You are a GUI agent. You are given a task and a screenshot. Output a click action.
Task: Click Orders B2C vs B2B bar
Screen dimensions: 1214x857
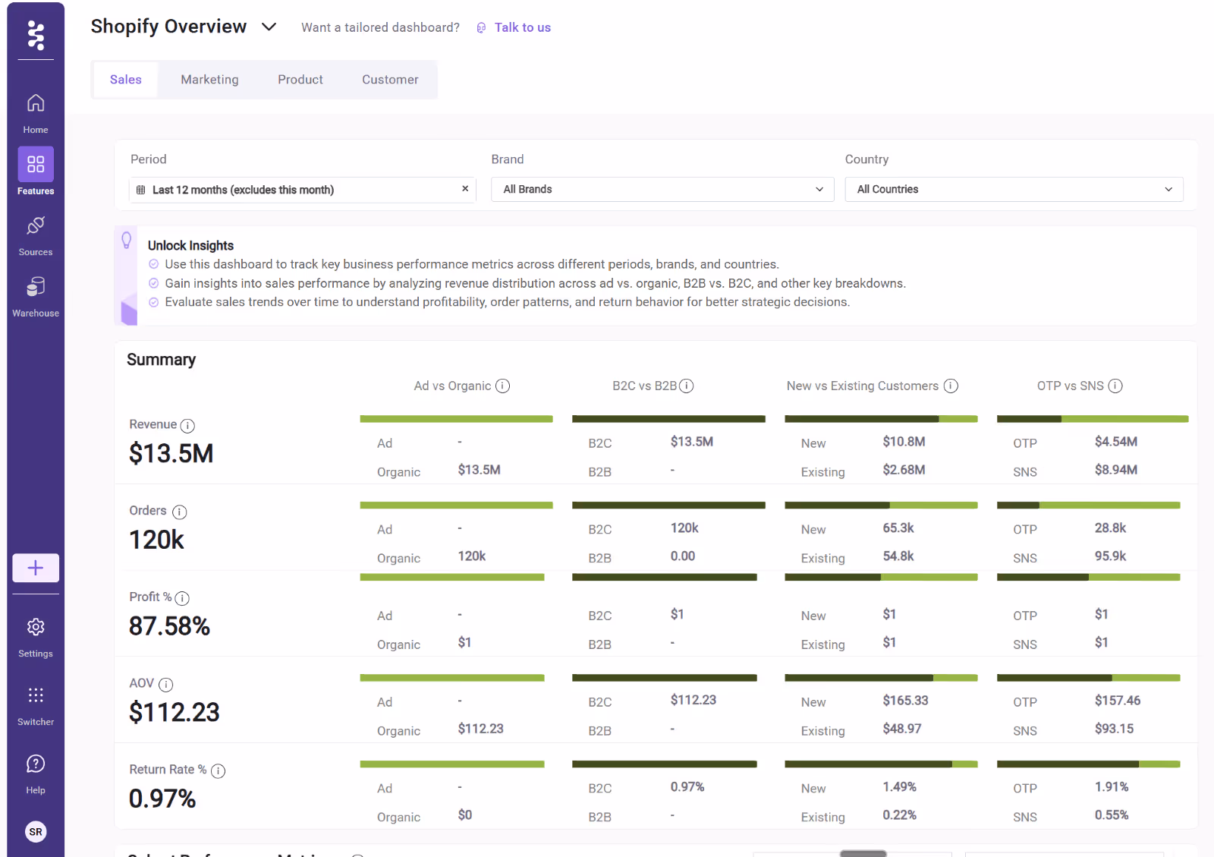coord(668,506)
